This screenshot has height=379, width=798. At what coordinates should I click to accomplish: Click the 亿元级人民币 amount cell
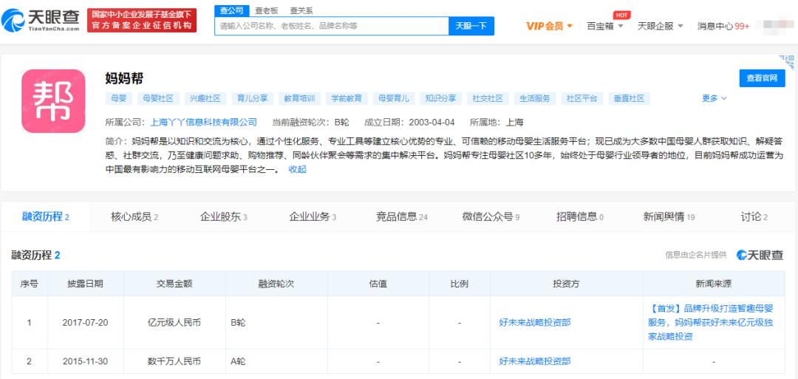tap(174, 323)
